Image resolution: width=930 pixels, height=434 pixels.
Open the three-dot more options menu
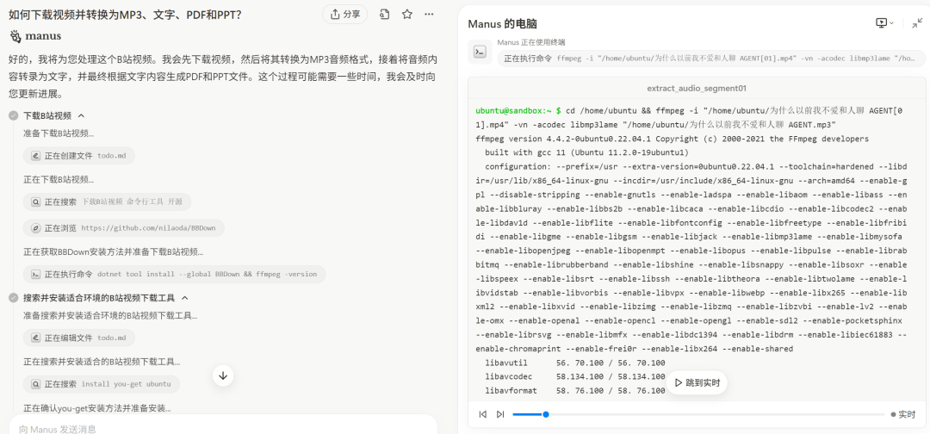pyautogui.click(x=430, y=15)
